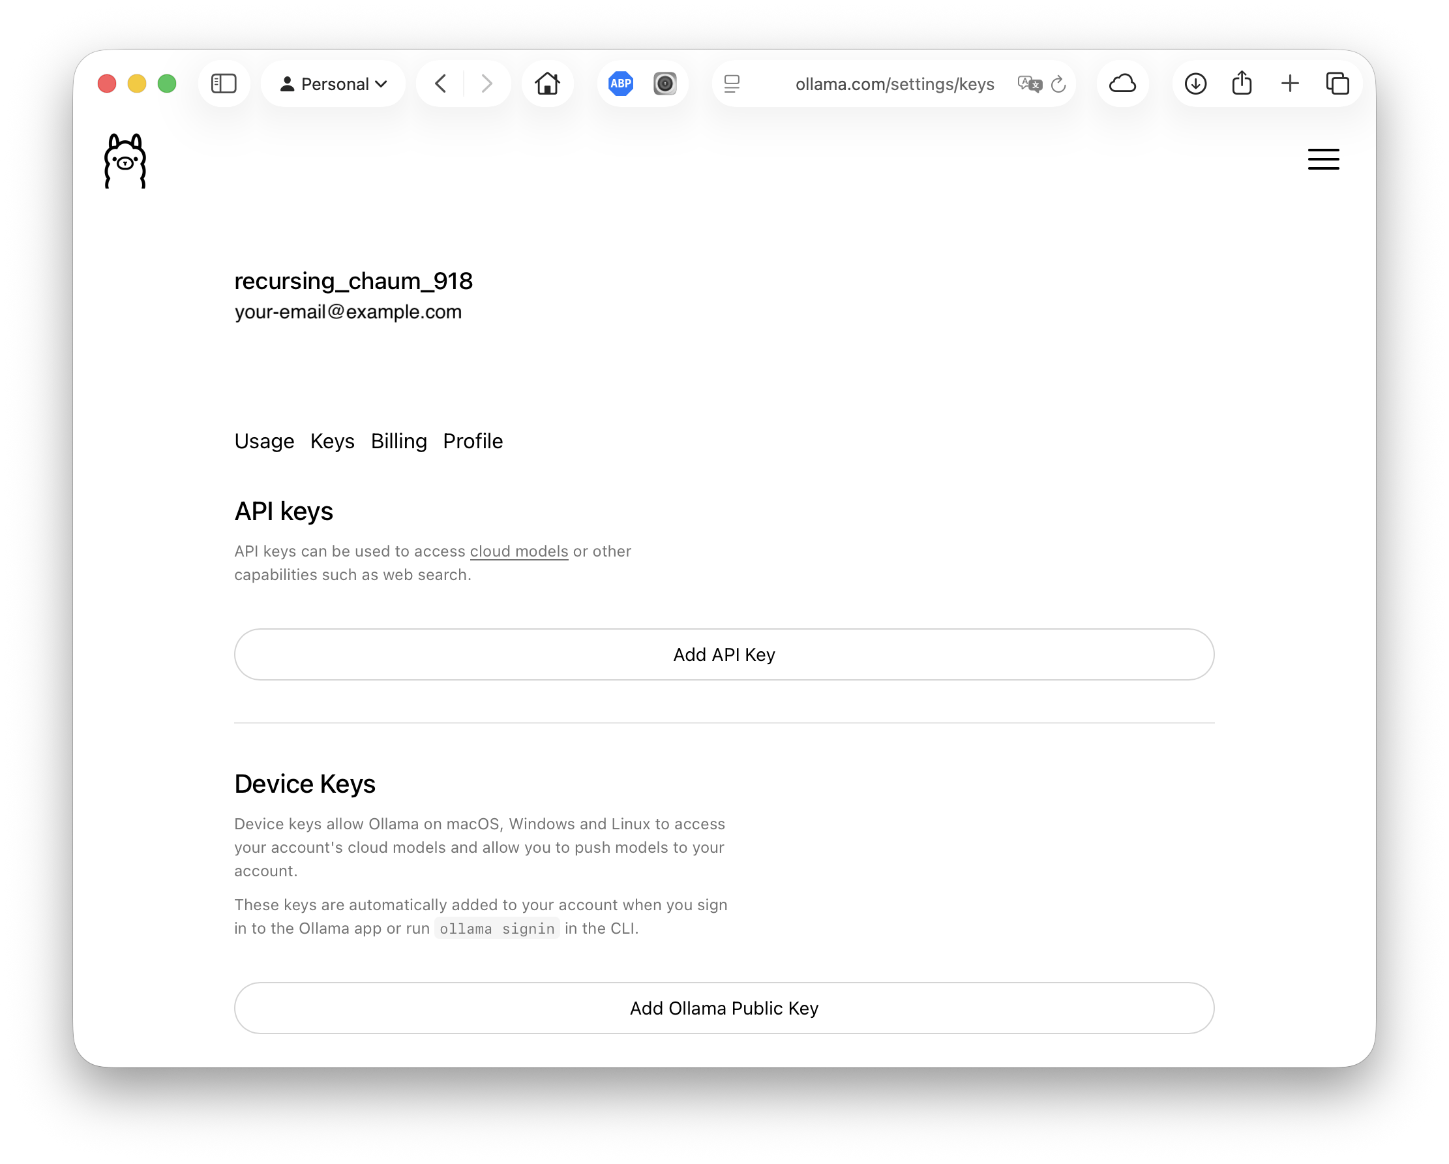
Task: Click the ollama.com/settings/keys address field
Action: tap(893, 84)
